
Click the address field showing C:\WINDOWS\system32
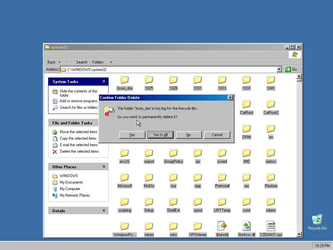tap(169, 70)
